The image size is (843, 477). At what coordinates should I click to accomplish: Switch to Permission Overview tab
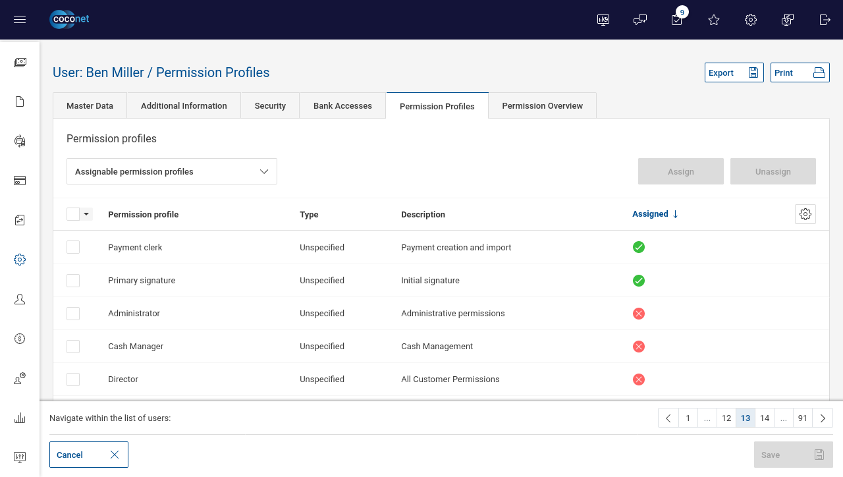542,105
